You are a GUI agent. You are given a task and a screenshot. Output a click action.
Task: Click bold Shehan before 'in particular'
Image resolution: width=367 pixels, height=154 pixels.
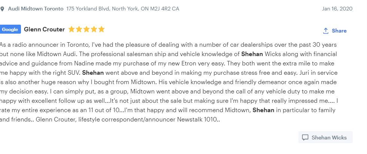[264, 110]
